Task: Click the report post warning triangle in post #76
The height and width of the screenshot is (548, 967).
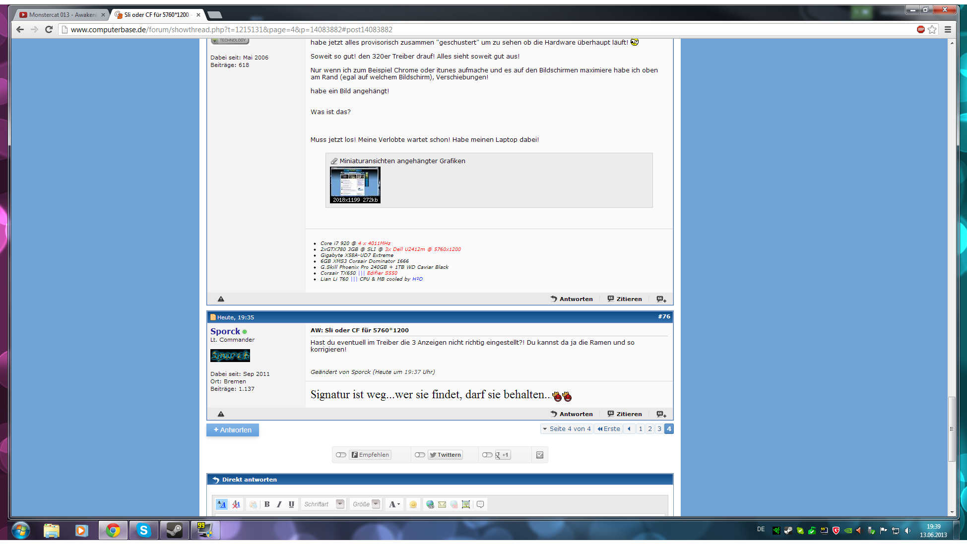Action: 221,414
